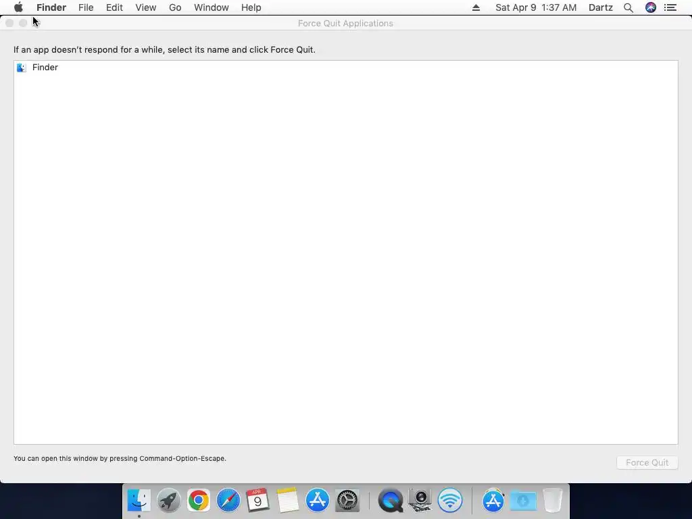
Task: Open Notification Center list icon
Action: 670,7
